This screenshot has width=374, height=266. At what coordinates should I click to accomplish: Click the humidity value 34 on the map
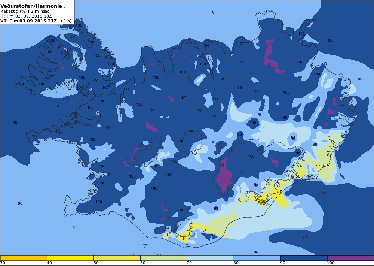point(184,239)
